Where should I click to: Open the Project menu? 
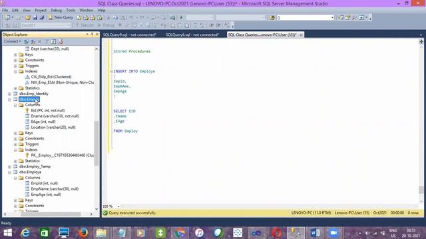pyautogui.click(x=41, y=11)
